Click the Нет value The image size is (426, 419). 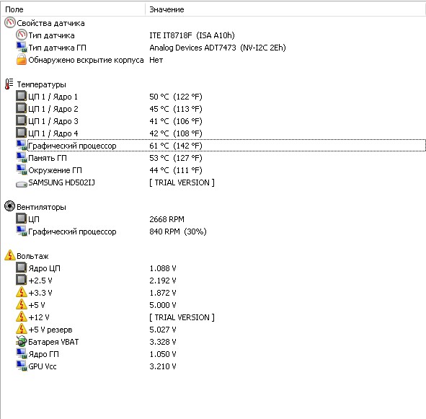pos(156,60)
